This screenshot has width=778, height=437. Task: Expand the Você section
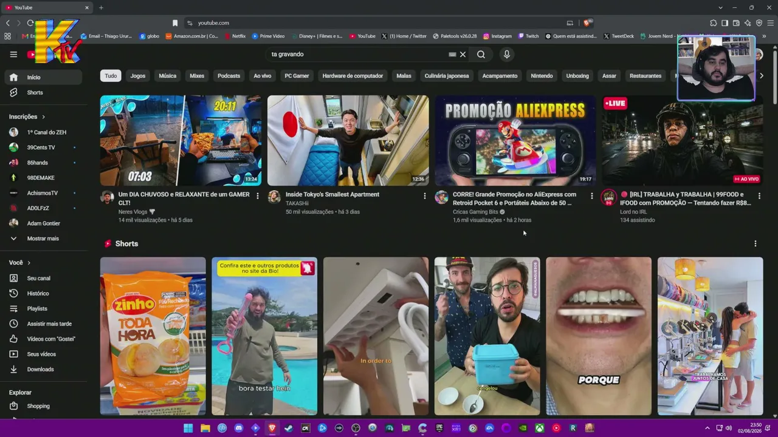pos(20,263)
